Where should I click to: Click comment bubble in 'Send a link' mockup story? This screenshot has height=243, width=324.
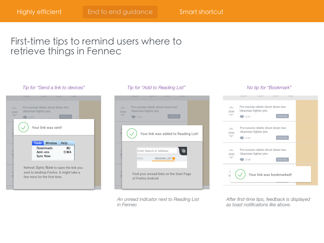click(25, 117)
